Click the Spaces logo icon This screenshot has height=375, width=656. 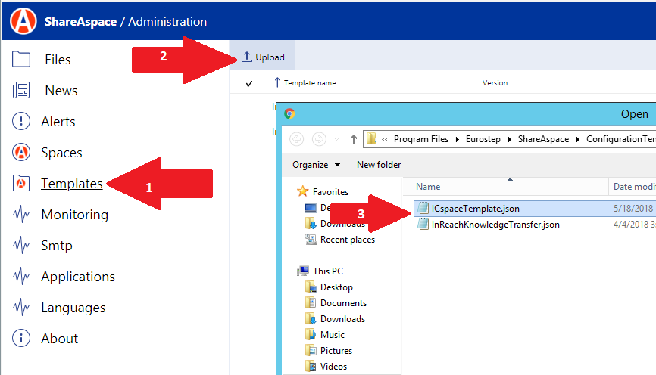(21, 152)
